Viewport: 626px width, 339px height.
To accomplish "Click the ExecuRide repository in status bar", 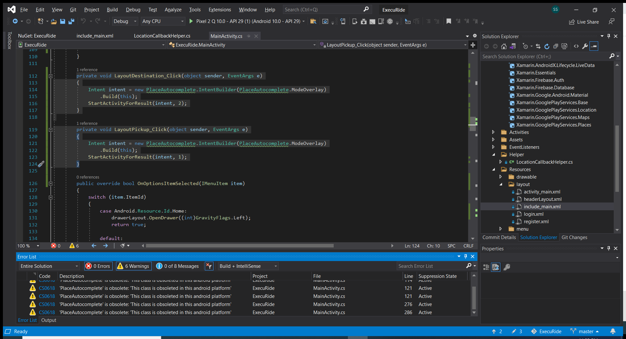I will coord(547,332).
